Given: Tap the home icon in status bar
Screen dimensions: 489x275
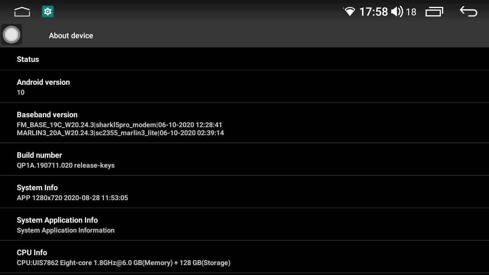Looking at the screenshot, I should click(x=22, y=12).
